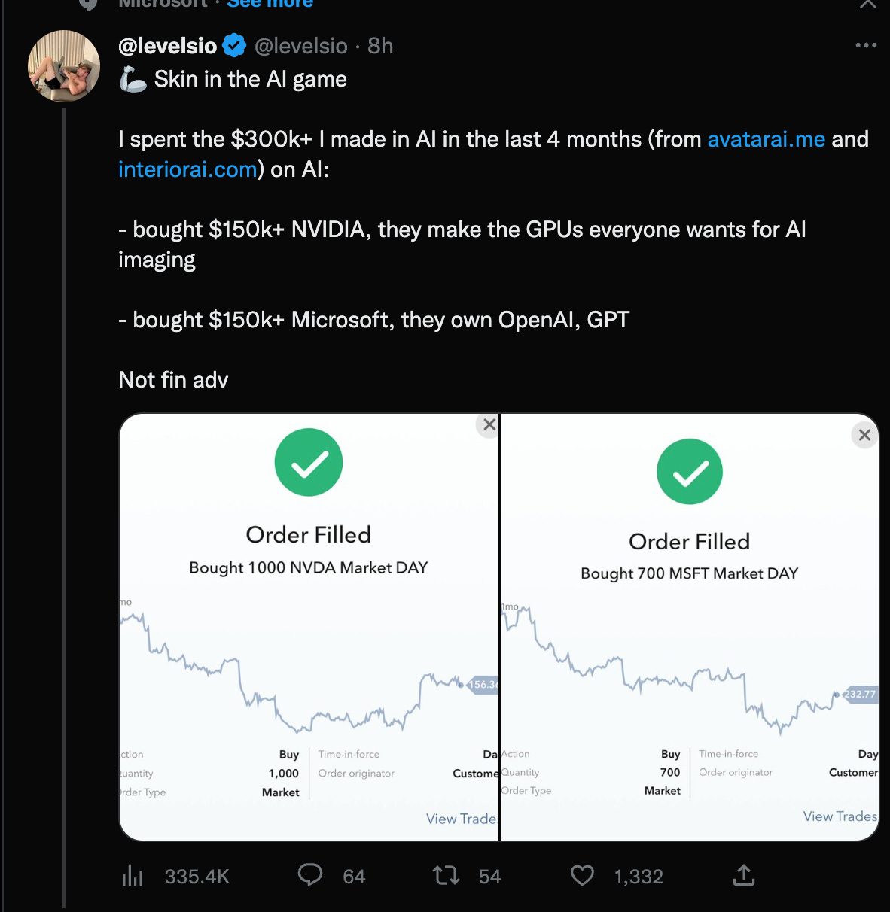Viewport: 890px width, 912px height.
Task: Expand truncated text via See more
Action: click(269, 5)
